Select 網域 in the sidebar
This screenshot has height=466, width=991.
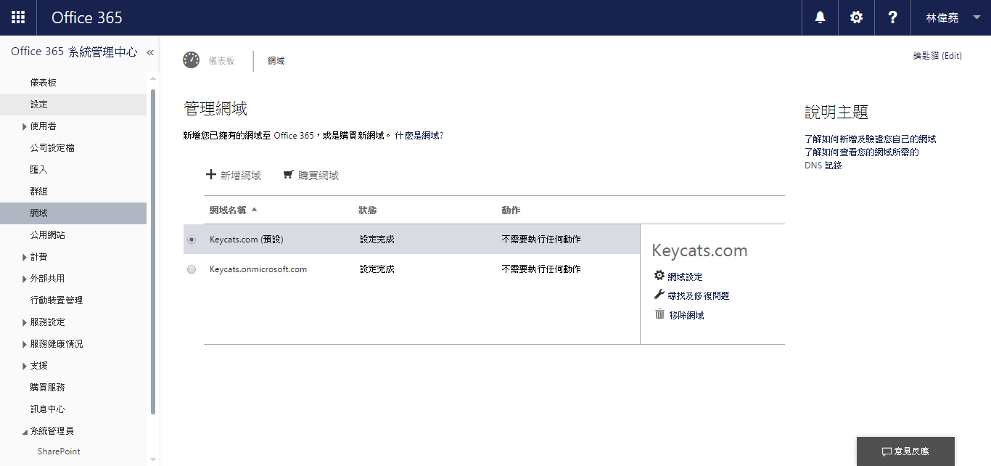(73, 213)
